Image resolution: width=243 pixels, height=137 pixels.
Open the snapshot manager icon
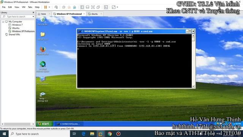click(x=74, y=7)
